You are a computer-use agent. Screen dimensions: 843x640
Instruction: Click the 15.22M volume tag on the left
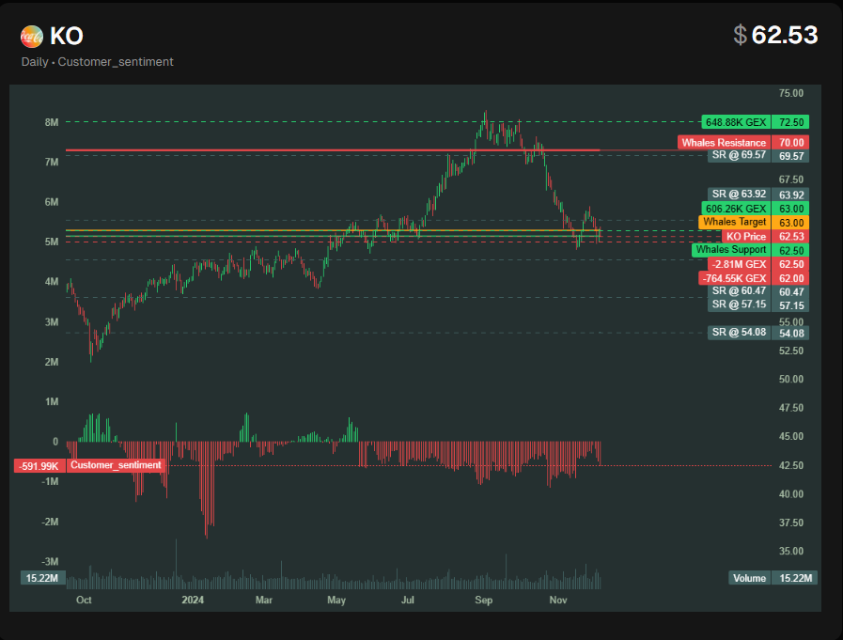tap(42, 578)
